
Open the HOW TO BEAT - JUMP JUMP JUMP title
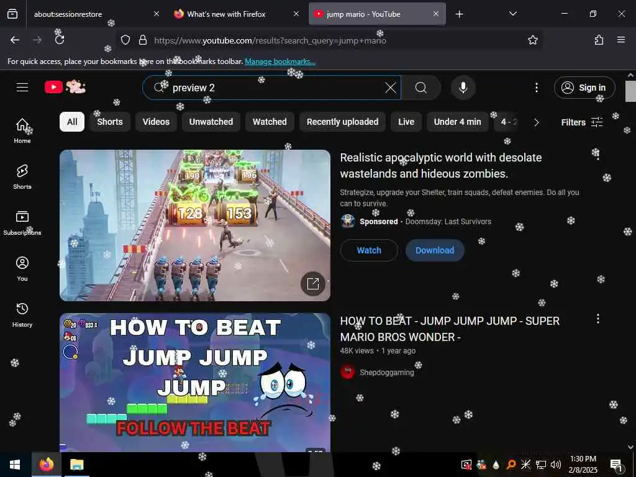click(450, 329)
